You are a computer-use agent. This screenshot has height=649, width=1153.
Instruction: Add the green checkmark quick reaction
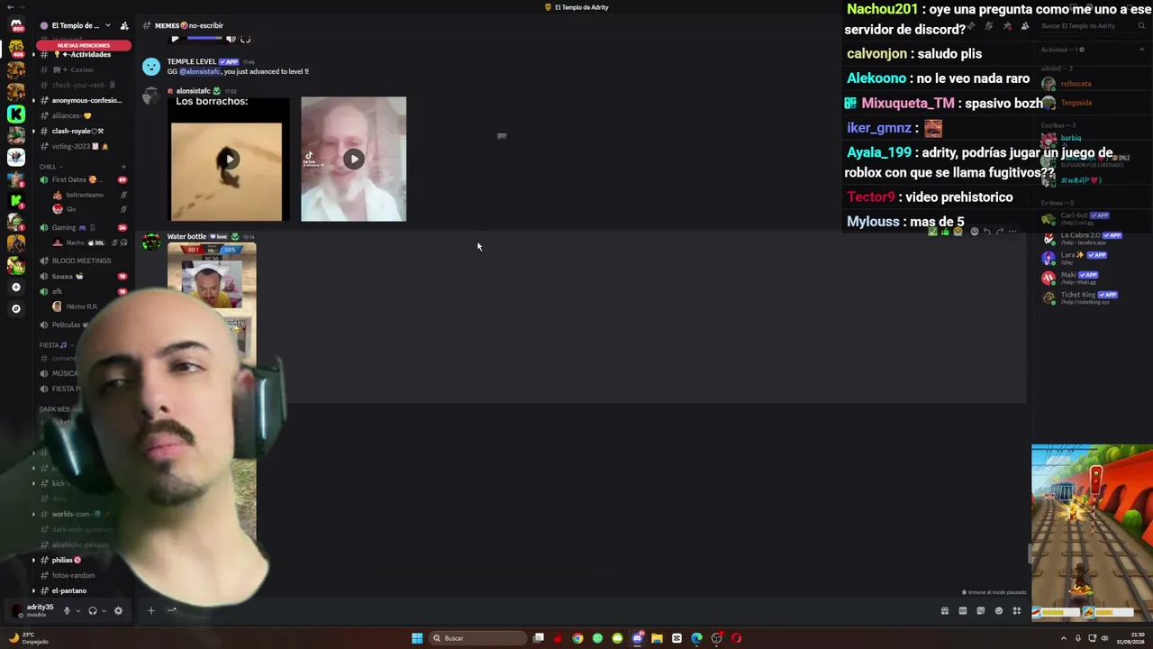point(933,232)
